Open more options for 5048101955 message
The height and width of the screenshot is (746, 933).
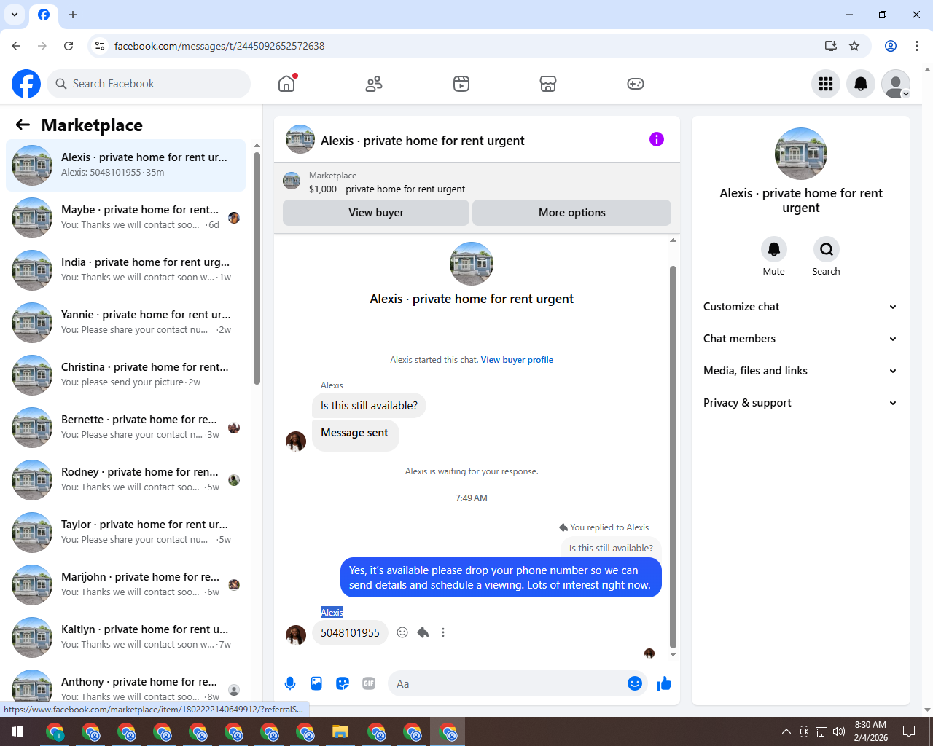[443, 632]
